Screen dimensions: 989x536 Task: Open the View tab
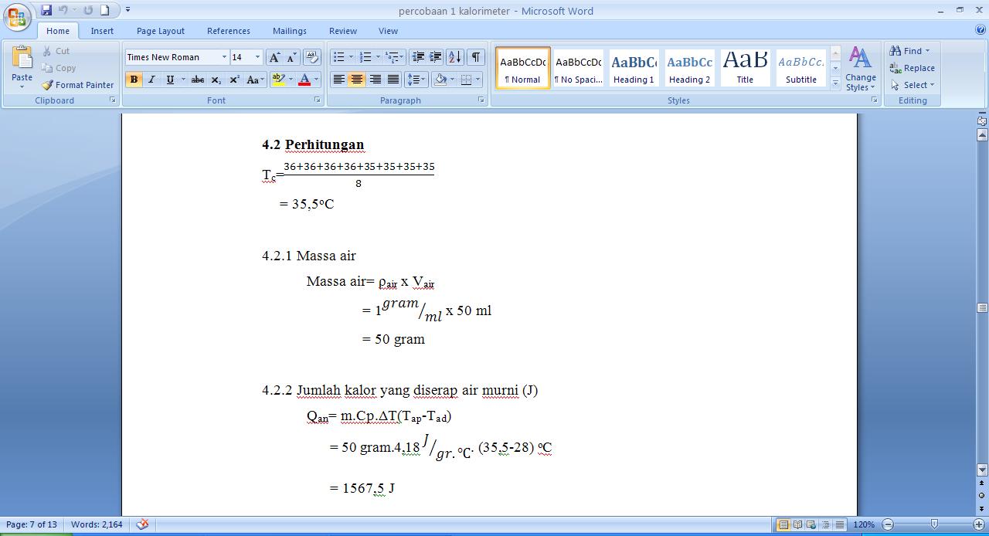388,31
